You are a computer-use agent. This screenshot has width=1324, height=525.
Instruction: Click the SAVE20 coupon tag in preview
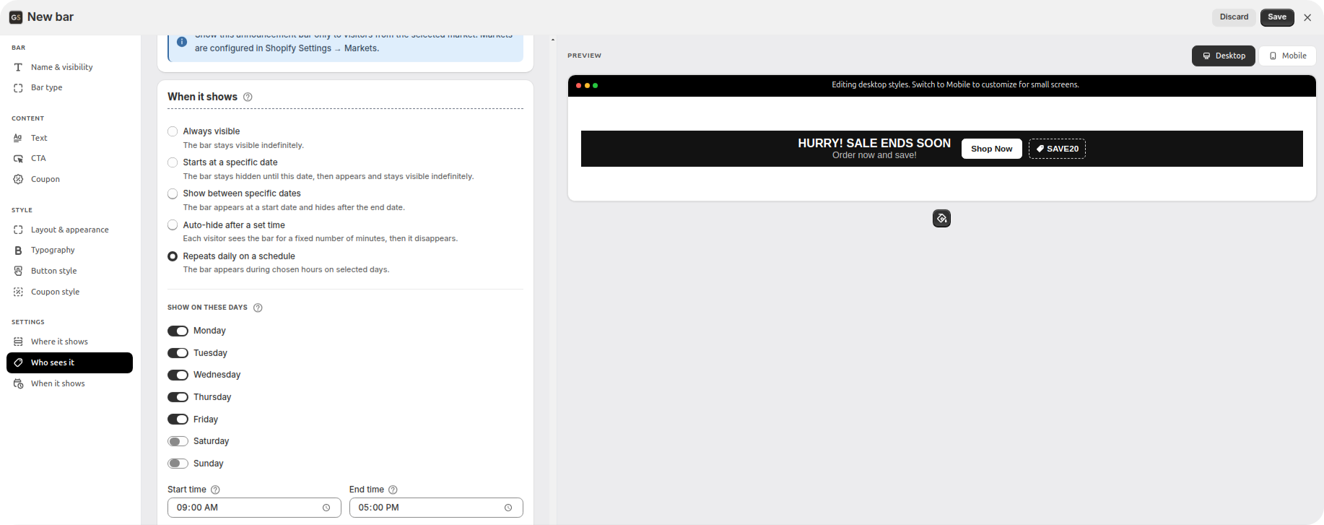tap(1057, 149)
